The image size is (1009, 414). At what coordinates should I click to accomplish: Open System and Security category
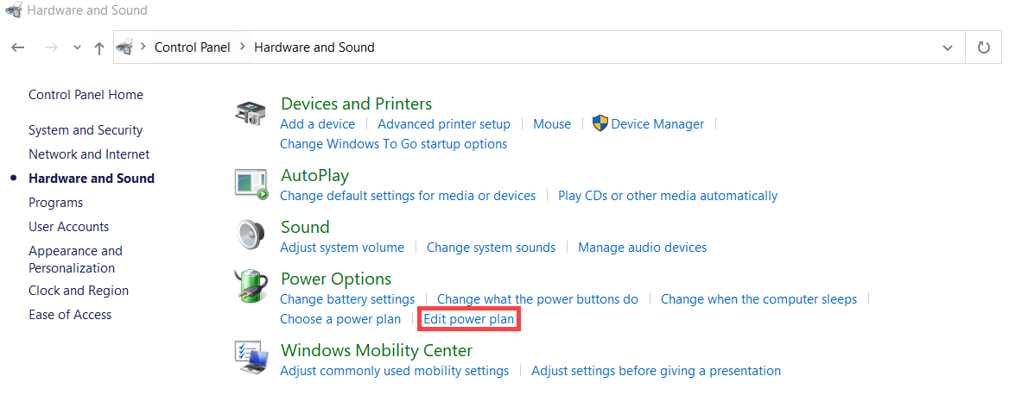tap(86, 130)
